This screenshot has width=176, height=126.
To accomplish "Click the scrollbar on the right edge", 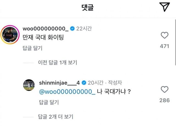I will 175,41.
